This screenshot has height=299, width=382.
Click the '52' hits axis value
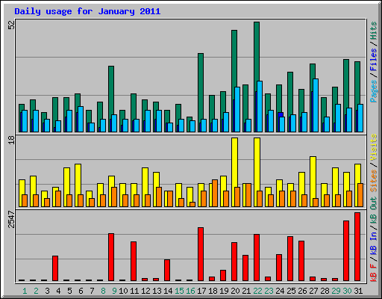click(11, 25)
